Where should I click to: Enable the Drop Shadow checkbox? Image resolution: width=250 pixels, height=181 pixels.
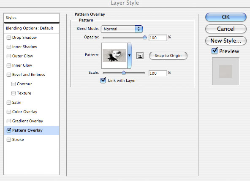[x=9, y=38]
